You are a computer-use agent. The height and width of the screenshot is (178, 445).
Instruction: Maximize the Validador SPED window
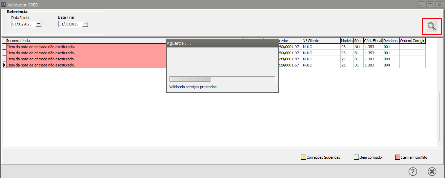coord(430,4)
